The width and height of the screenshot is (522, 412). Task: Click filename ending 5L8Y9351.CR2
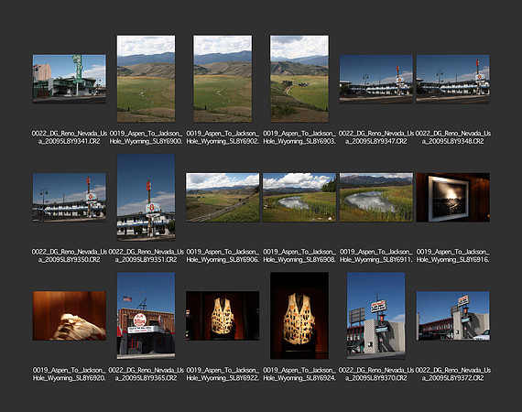pos(146,255)
